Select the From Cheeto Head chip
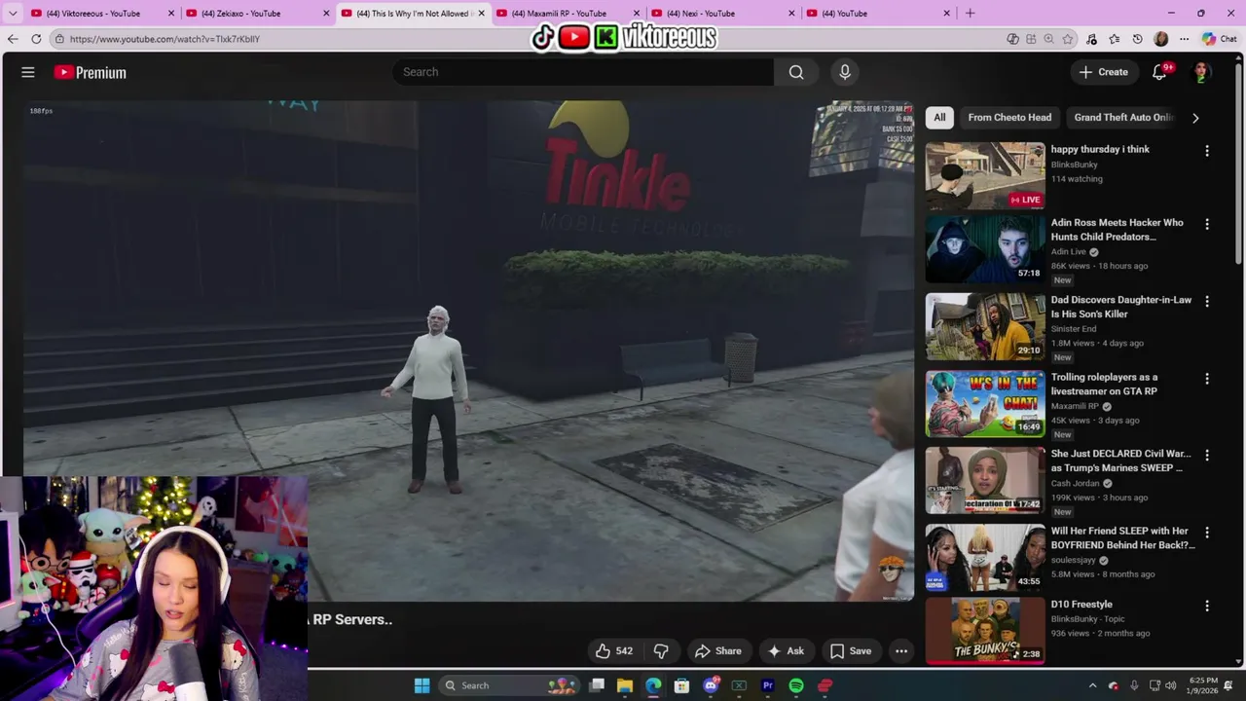Viewport: 1246px width, 701px height. pos(1009,117)
